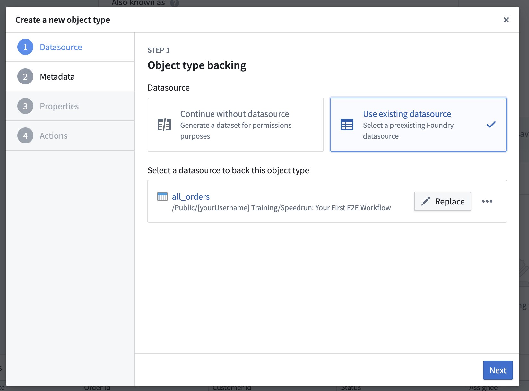529x391 pixels.
Task: Click the Use existing datasource table icon
Action: [x=347, y=125]
